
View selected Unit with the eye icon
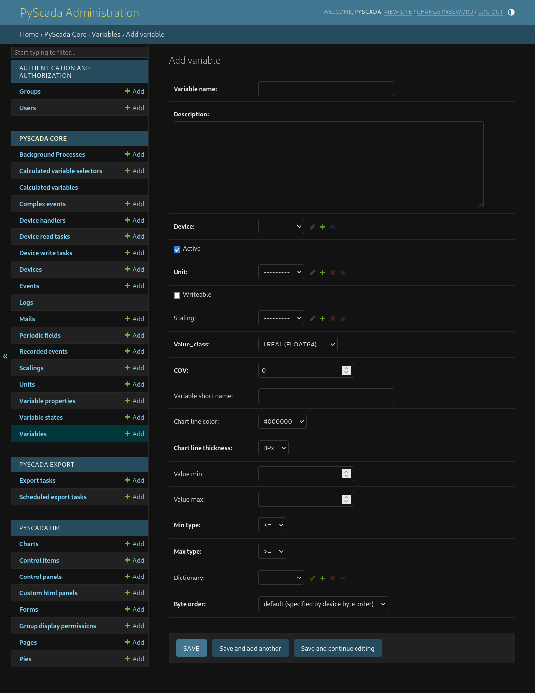[x=343, y=273]
